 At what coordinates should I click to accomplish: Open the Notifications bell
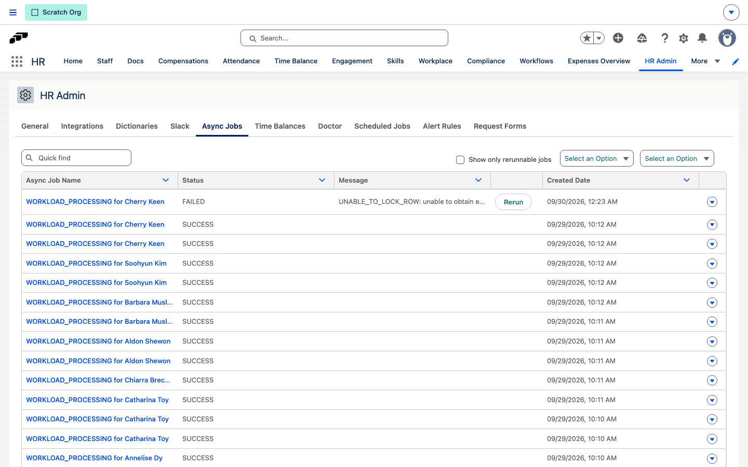point(702,38)
